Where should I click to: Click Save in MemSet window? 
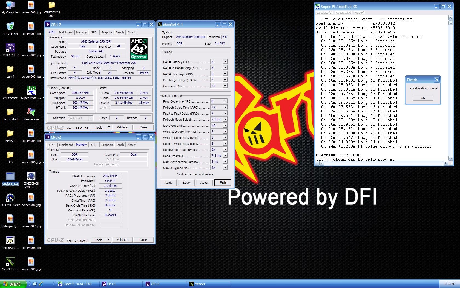coord(186,183)
